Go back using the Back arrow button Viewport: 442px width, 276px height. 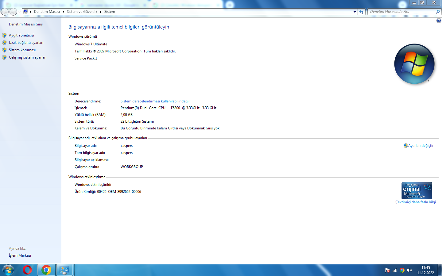click(5, 12)
